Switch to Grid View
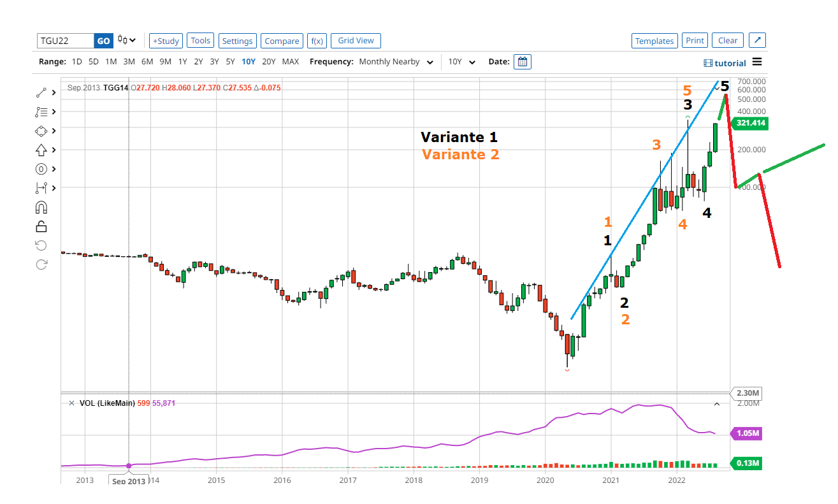 coord(356,41)
